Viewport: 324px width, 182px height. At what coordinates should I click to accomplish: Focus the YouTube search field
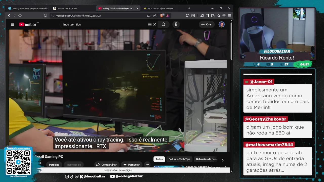point(104,25)
